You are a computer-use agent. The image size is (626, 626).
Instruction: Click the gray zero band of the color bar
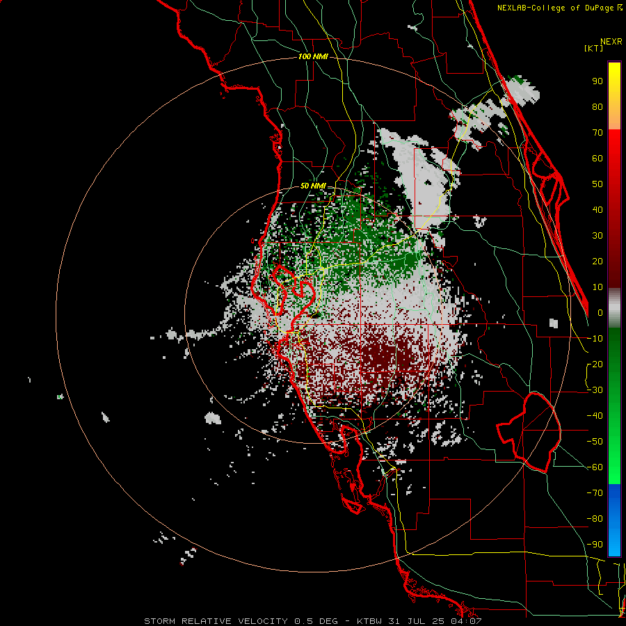point(614,308)
